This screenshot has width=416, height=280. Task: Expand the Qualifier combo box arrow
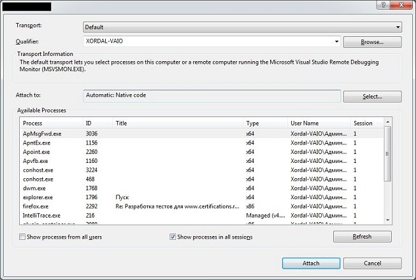click(336, 42)
